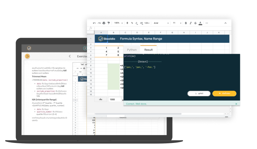Apply Bold formatting from toolbar
Screen dimensions: 257x149
point(186,23)
